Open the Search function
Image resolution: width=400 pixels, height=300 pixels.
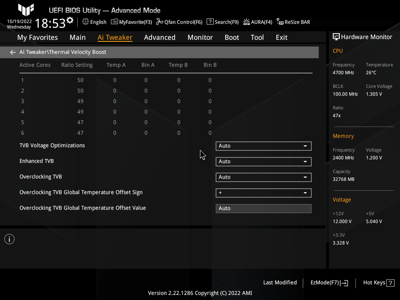click(x=223, y=22)
